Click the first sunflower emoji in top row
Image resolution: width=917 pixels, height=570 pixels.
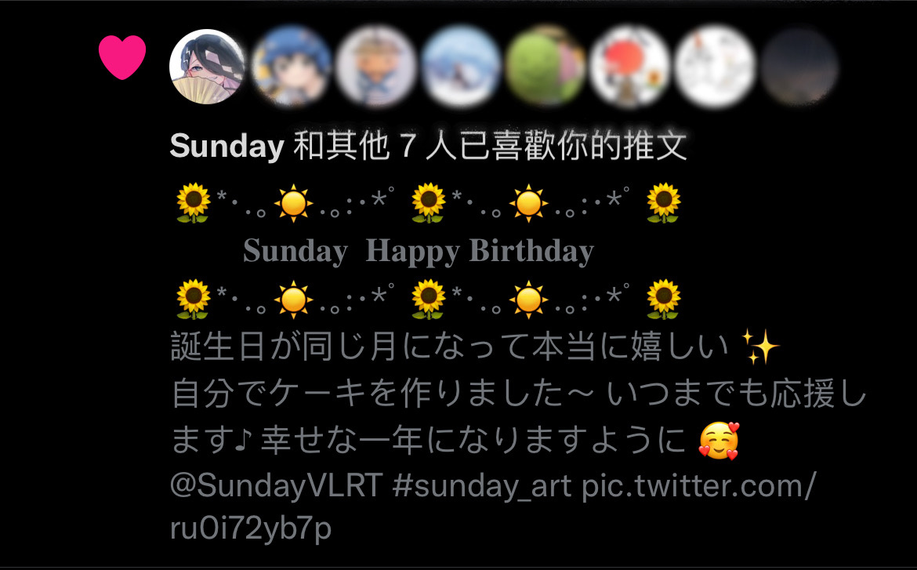click(x=193, y=202)
